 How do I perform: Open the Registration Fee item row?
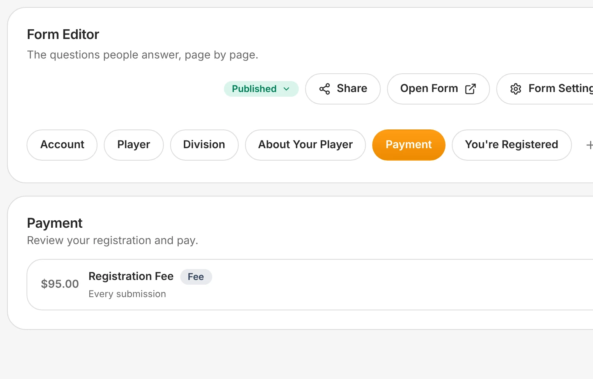coord(310,285)
